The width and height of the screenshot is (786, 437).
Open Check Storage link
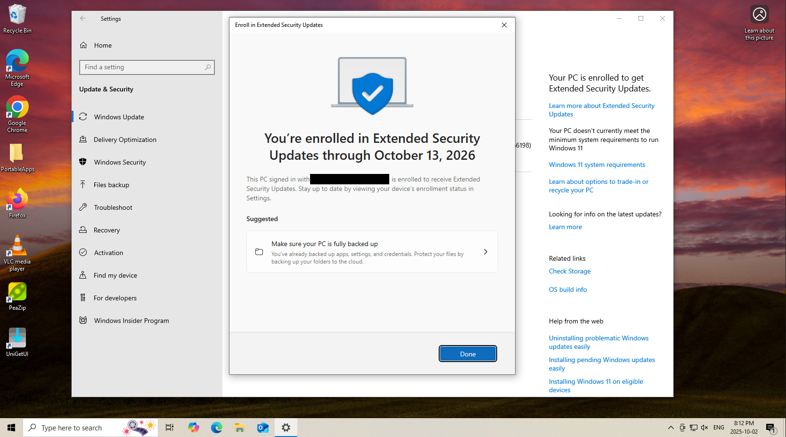pos(569,271)
